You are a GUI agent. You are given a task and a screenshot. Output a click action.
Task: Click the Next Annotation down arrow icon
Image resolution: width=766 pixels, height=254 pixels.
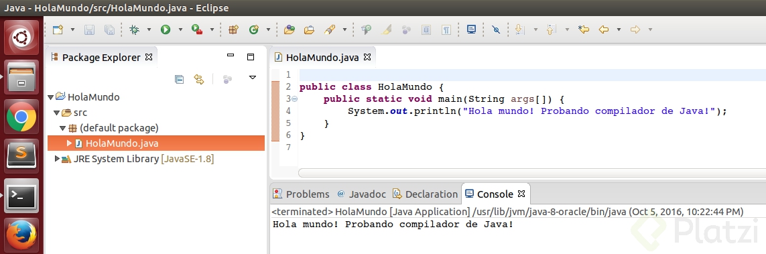pos(520,29)
